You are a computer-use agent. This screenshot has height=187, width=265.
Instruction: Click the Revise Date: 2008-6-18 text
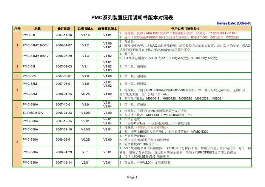[244, 23]
